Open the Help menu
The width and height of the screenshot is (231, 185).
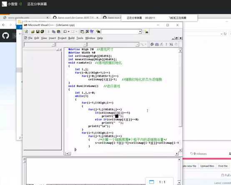pyautogui.click(x=100, y=38)
